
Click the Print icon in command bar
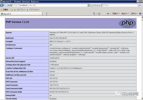pos(108,14)
